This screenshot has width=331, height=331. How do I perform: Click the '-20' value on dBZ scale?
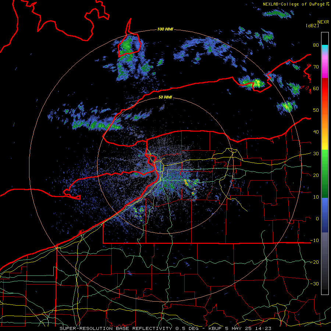(314, 262)
